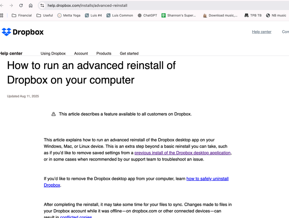The width and height of the screenshot is (289, 218).
Task: Open the Financial bookmarks folder
Action: click(22, 16)
